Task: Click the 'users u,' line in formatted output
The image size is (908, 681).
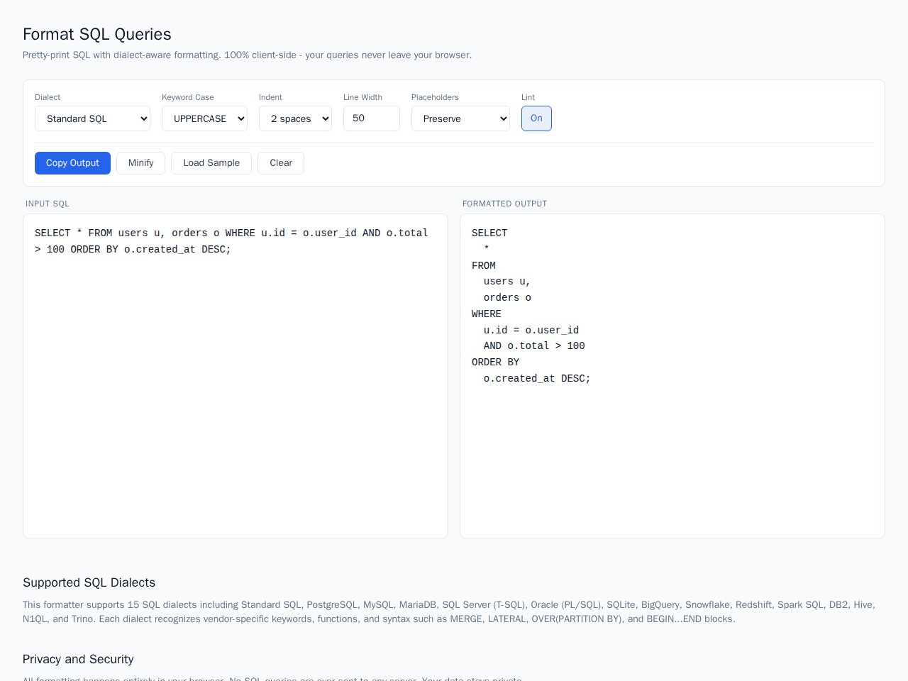Action: (507, 282)
